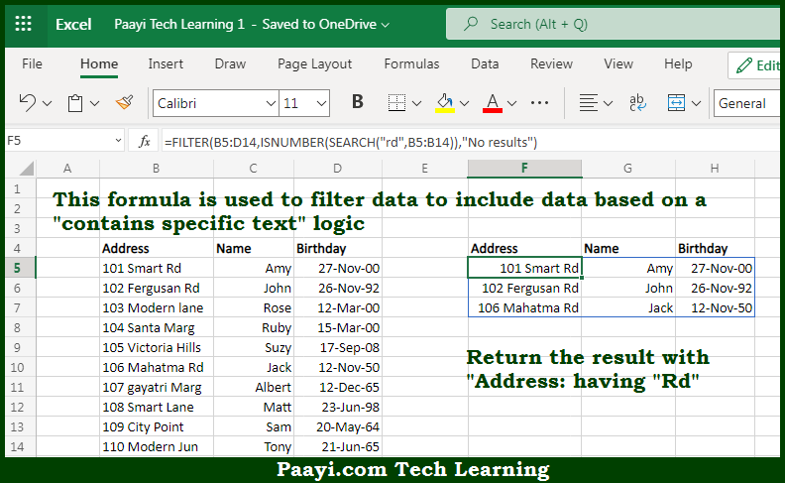This screenshot has height=483, width=785.
Task: Expand the Name Box dropdown arrow
Action: pyautogui.click(x=118, y=141)
